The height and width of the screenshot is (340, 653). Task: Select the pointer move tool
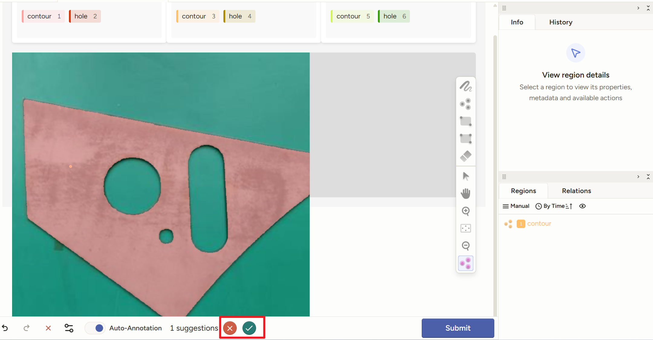tap(466, 176)
